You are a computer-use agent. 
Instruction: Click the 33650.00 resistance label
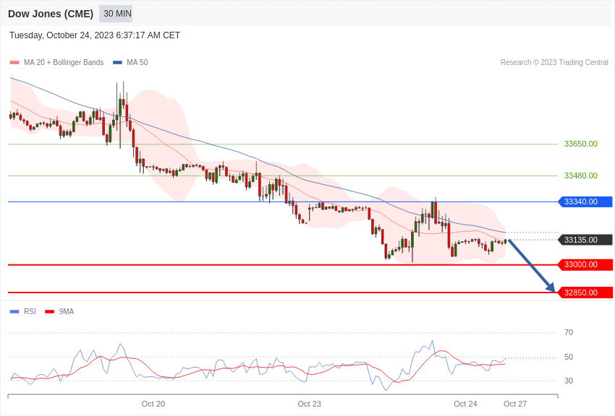(581, 144)
